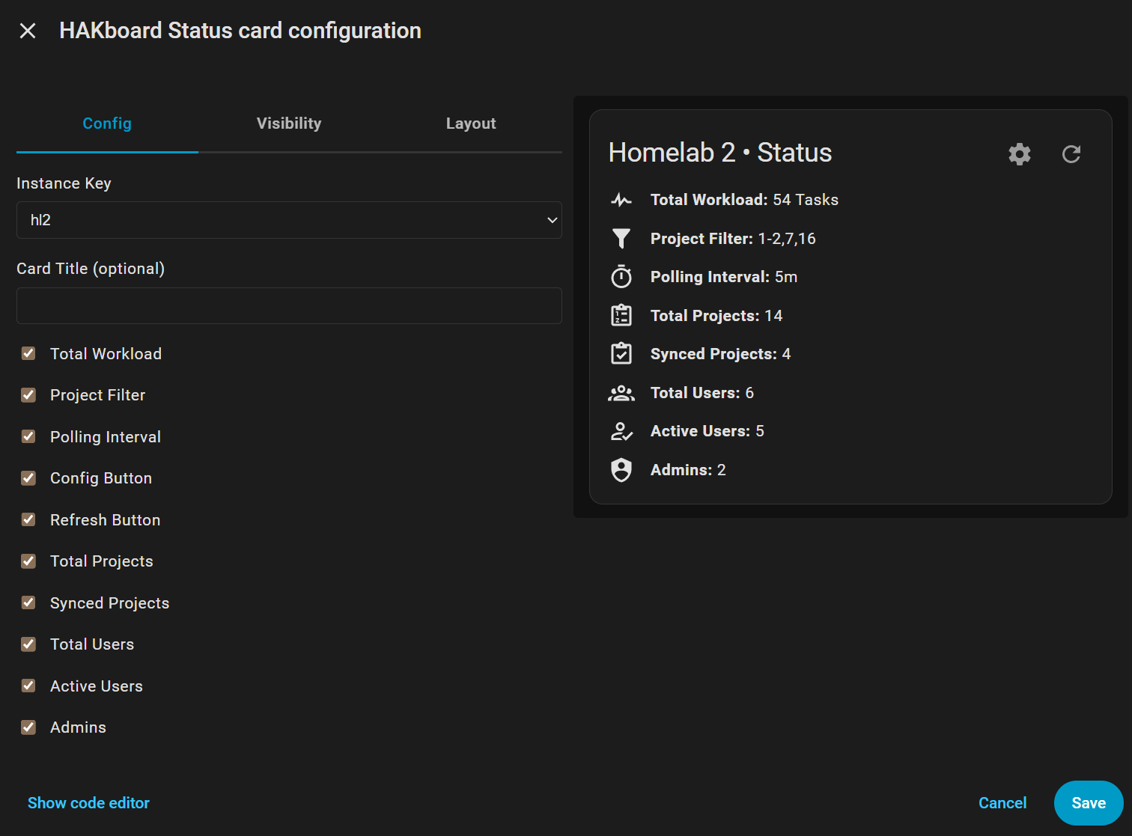1132x836 pixels.
Task: Save the card configuration
Action: [x=1089, y=803]
